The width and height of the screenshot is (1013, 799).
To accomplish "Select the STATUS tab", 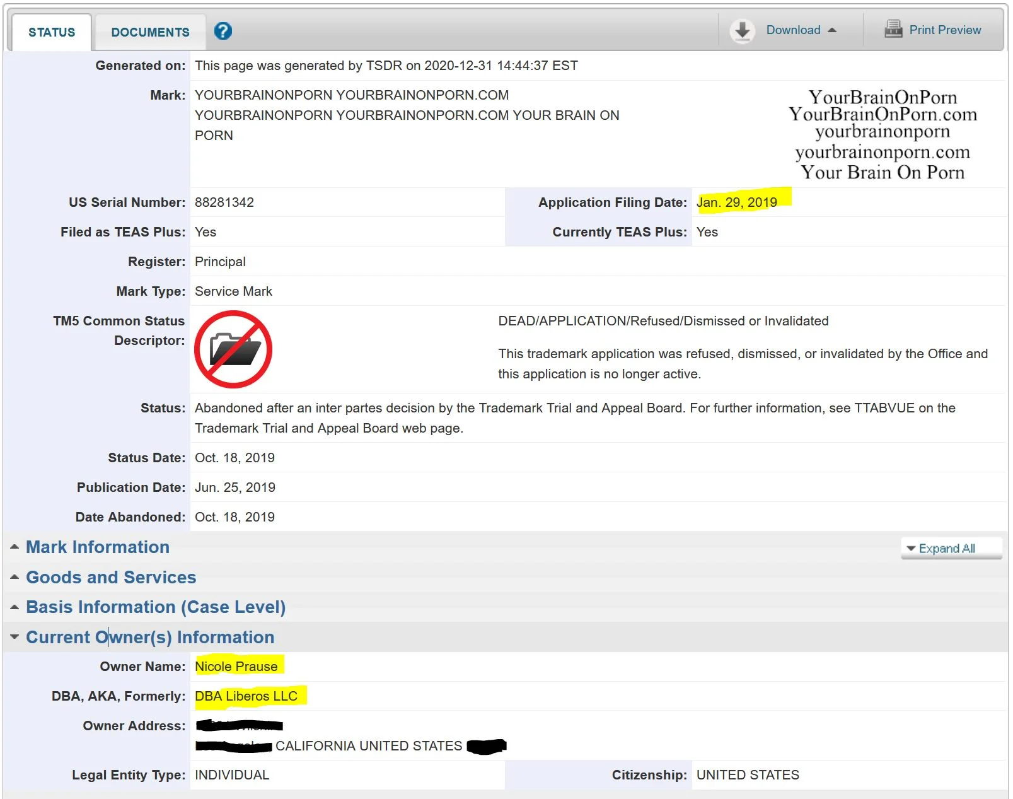I will pos(52,32).
